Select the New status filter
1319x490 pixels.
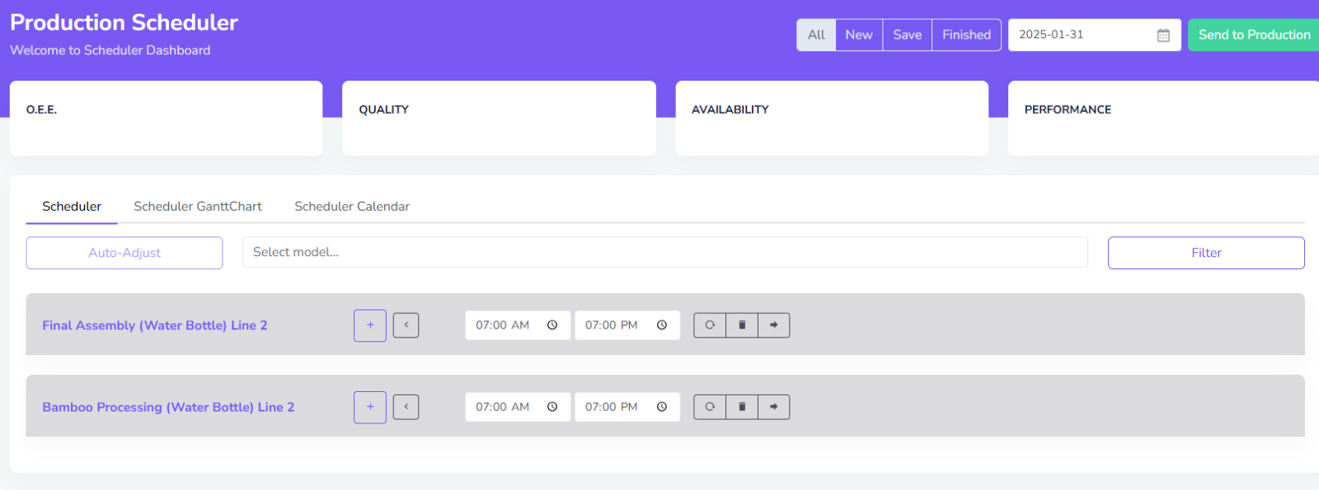click(x=859, y=35)
